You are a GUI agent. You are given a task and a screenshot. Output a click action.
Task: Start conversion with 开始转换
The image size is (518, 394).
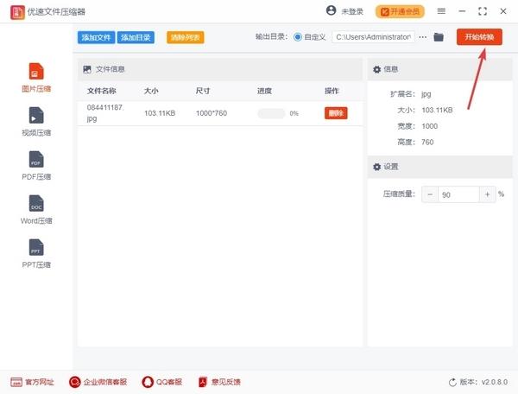coord(479,36)
